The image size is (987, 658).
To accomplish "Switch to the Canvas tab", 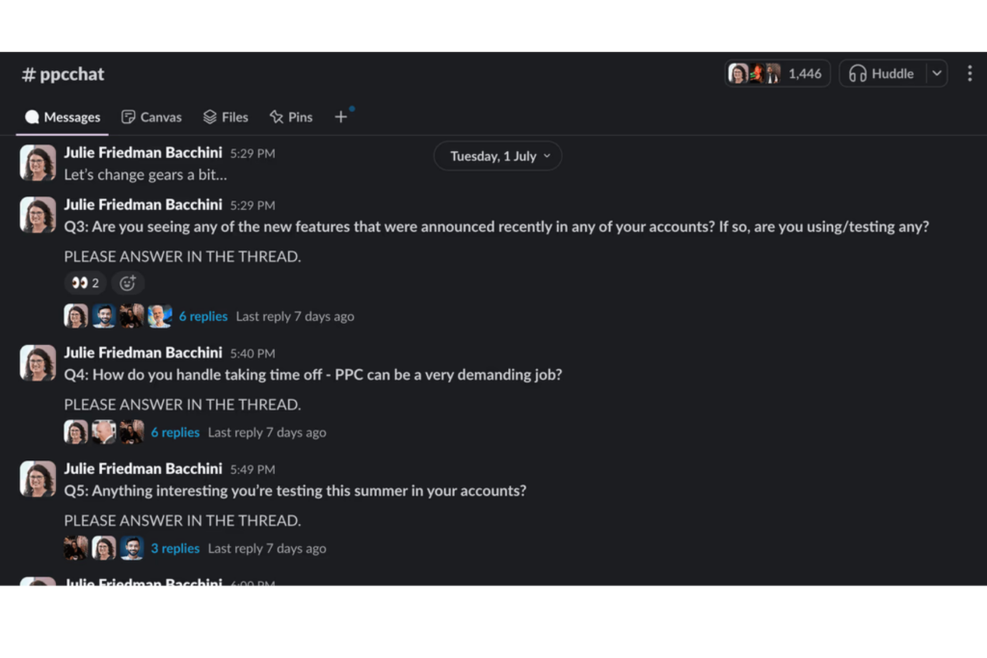I will (x=151, y=117).
